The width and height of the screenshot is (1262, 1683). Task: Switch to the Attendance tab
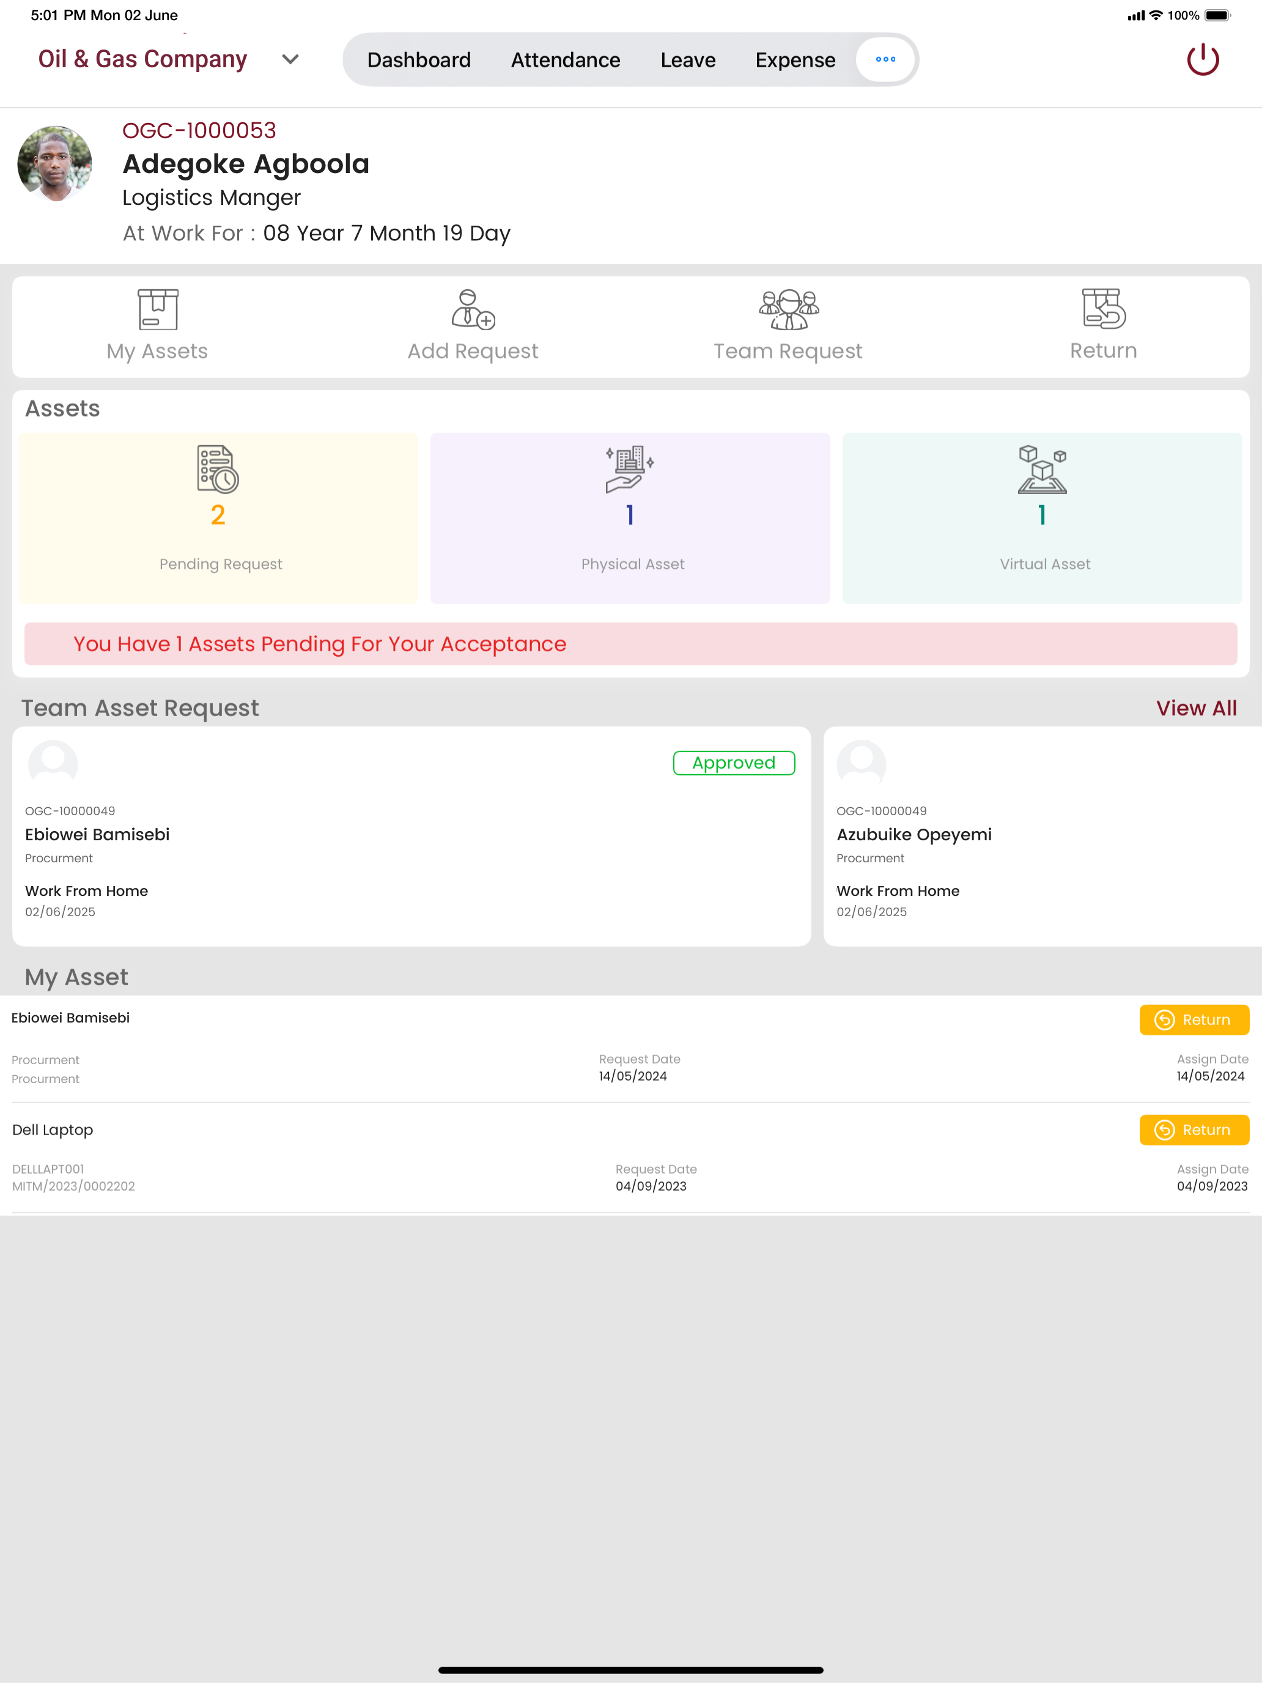[565, 59]
